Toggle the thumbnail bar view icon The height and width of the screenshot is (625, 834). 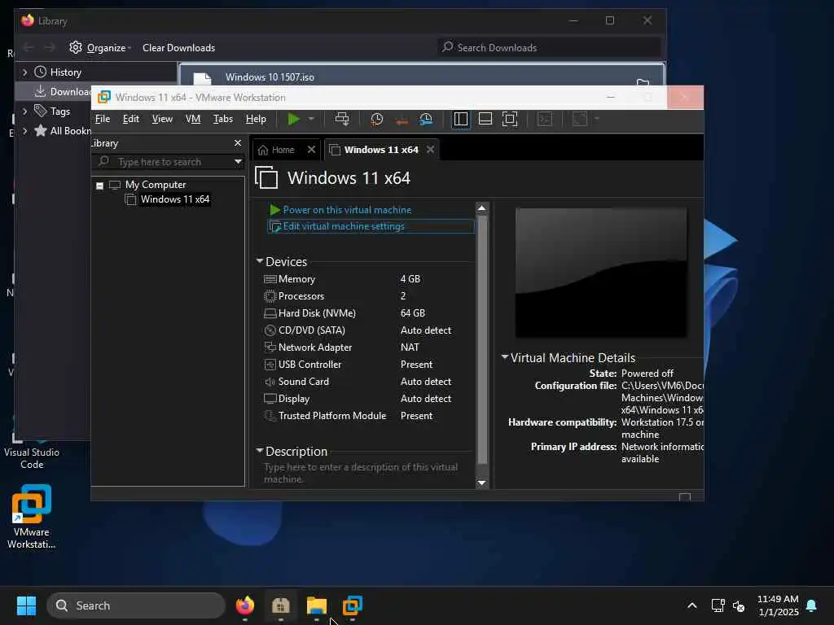coord(485,119)
